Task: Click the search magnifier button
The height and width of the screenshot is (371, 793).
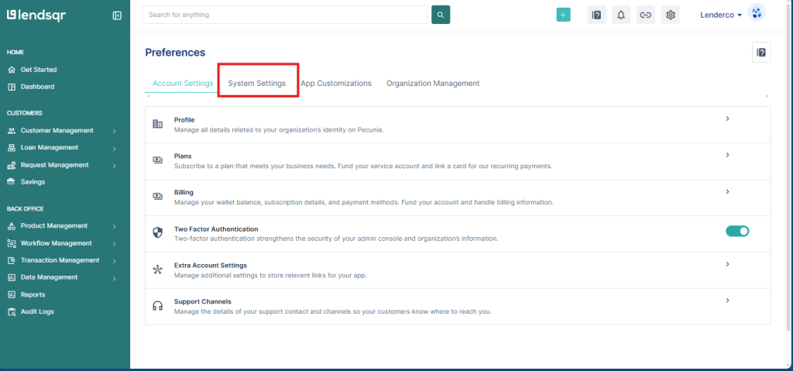Action: pos(441,15)
